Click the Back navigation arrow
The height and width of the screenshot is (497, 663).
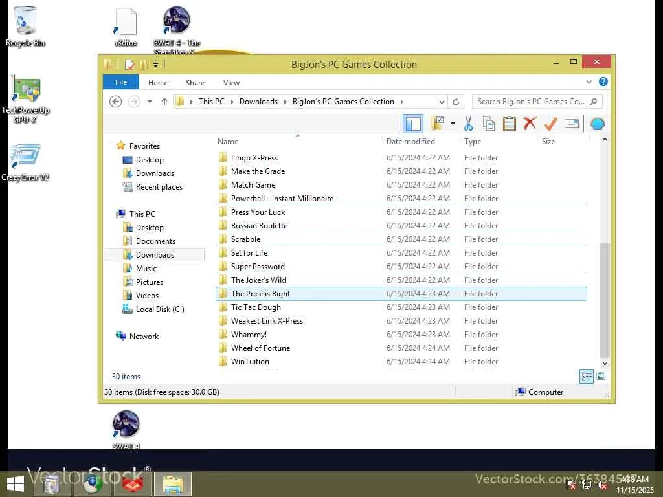115,102
